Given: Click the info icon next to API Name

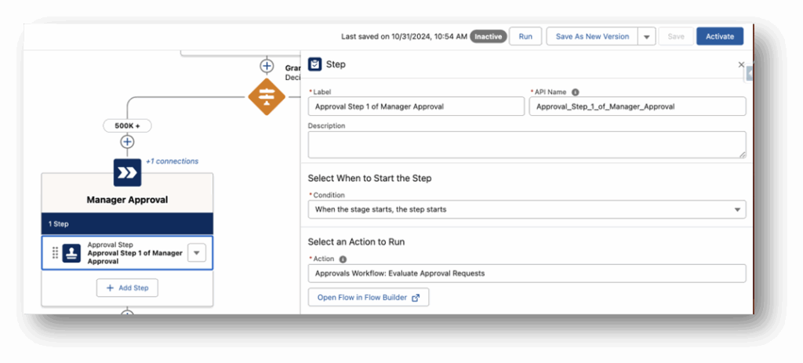Looking at the screenshot, I should tap(576, 92).
